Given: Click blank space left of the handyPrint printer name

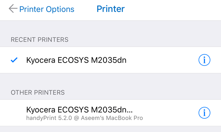Looking at the screenshot, I should (x=13, y=113).
